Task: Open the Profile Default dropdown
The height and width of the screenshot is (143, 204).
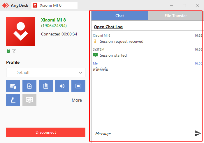Action: tap(46, 73)
